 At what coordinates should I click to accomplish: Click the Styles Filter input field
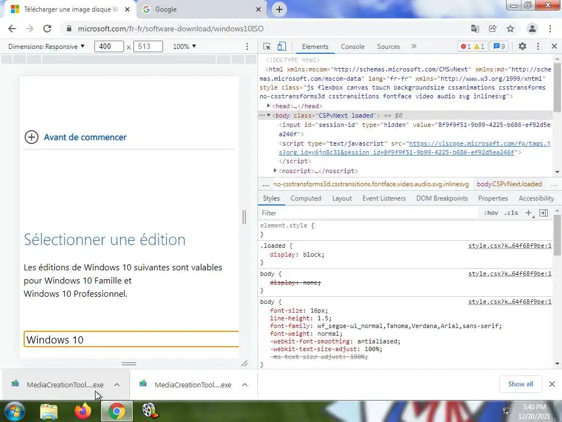(x=368, y=213)
